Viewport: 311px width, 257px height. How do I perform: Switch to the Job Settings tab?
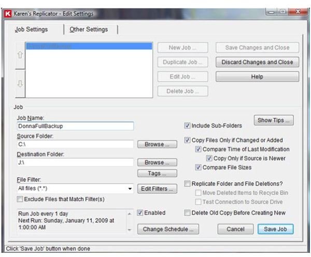click(31, 29)
